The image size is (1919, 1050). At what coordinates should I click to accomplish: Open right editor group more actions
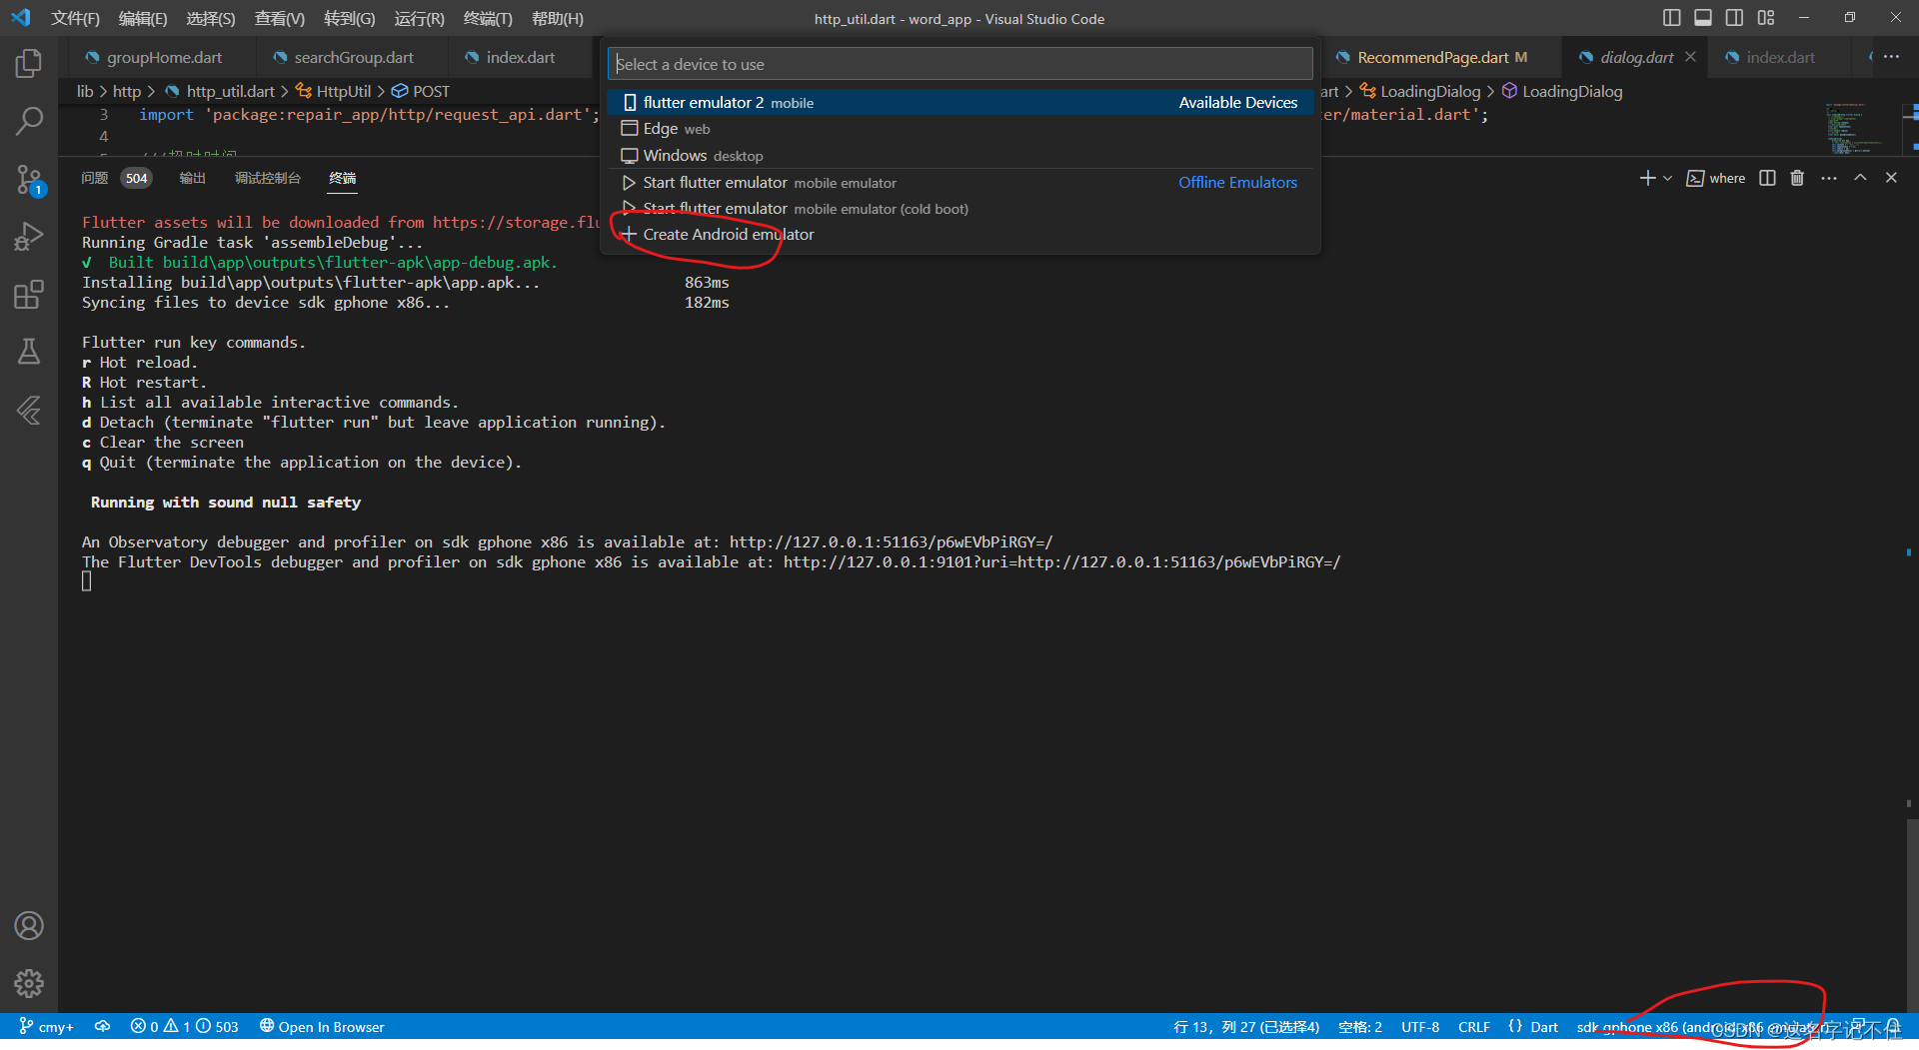click(1892, 57)
